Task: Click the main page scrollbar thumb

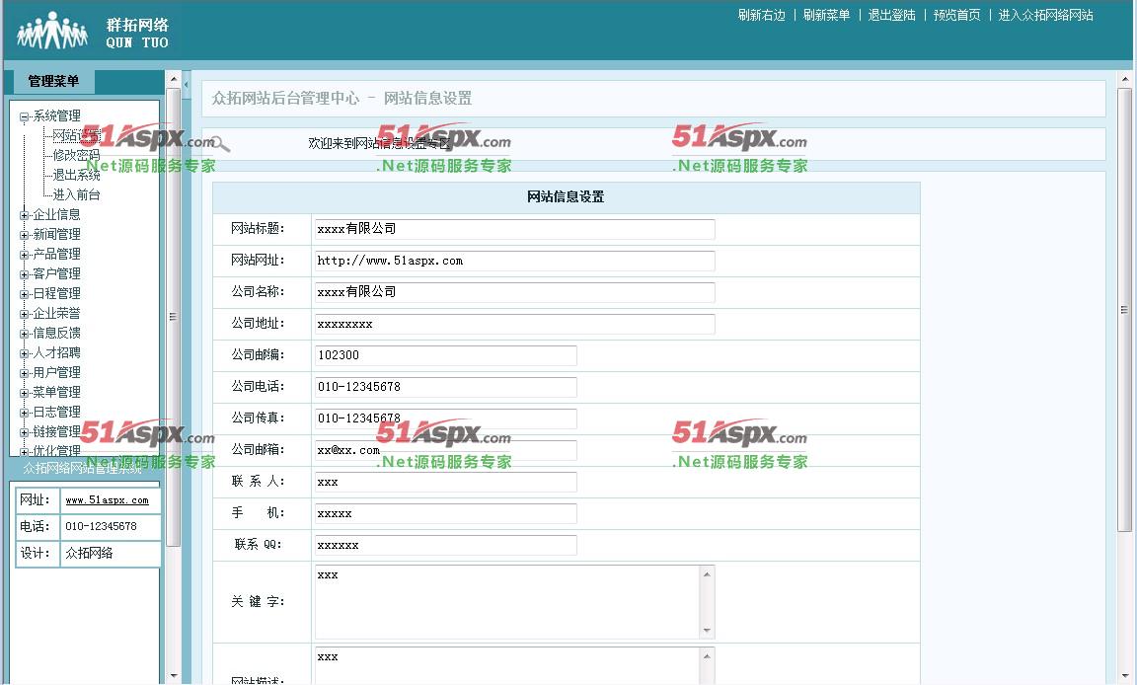Action: (1125, 310)
